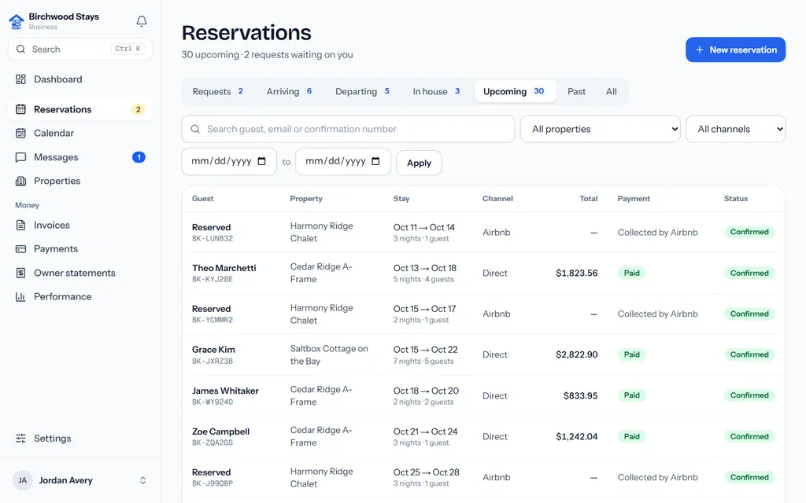The height and width of the screenshot is (503, 806).
Task: Expand the Jordan Avery account switcher
Action: [143, 480]
